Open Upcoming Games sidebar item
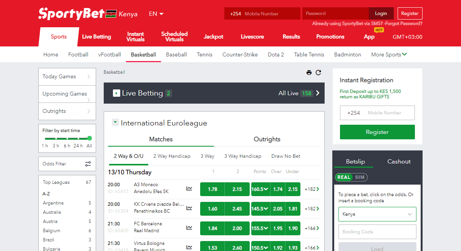Image resolution: width=461 pixels, height=251 pixels. (67, 94)
